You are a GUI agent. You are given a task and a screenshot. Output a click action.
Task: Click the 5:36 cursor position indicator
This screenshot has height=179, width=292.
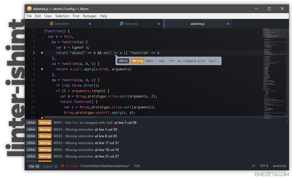137,166
